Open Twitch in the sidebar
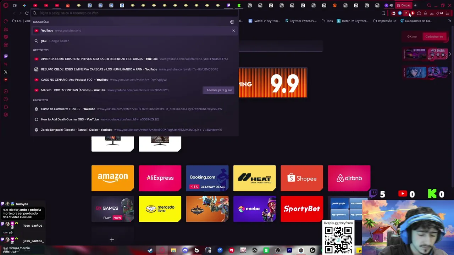Image resolution: width=454 pixels, height=255 pixels. click(x=6, y=56)
